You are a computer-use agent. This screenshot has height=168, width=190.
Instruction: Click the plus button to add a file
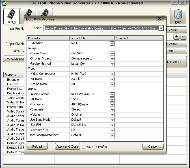point(176,36)
